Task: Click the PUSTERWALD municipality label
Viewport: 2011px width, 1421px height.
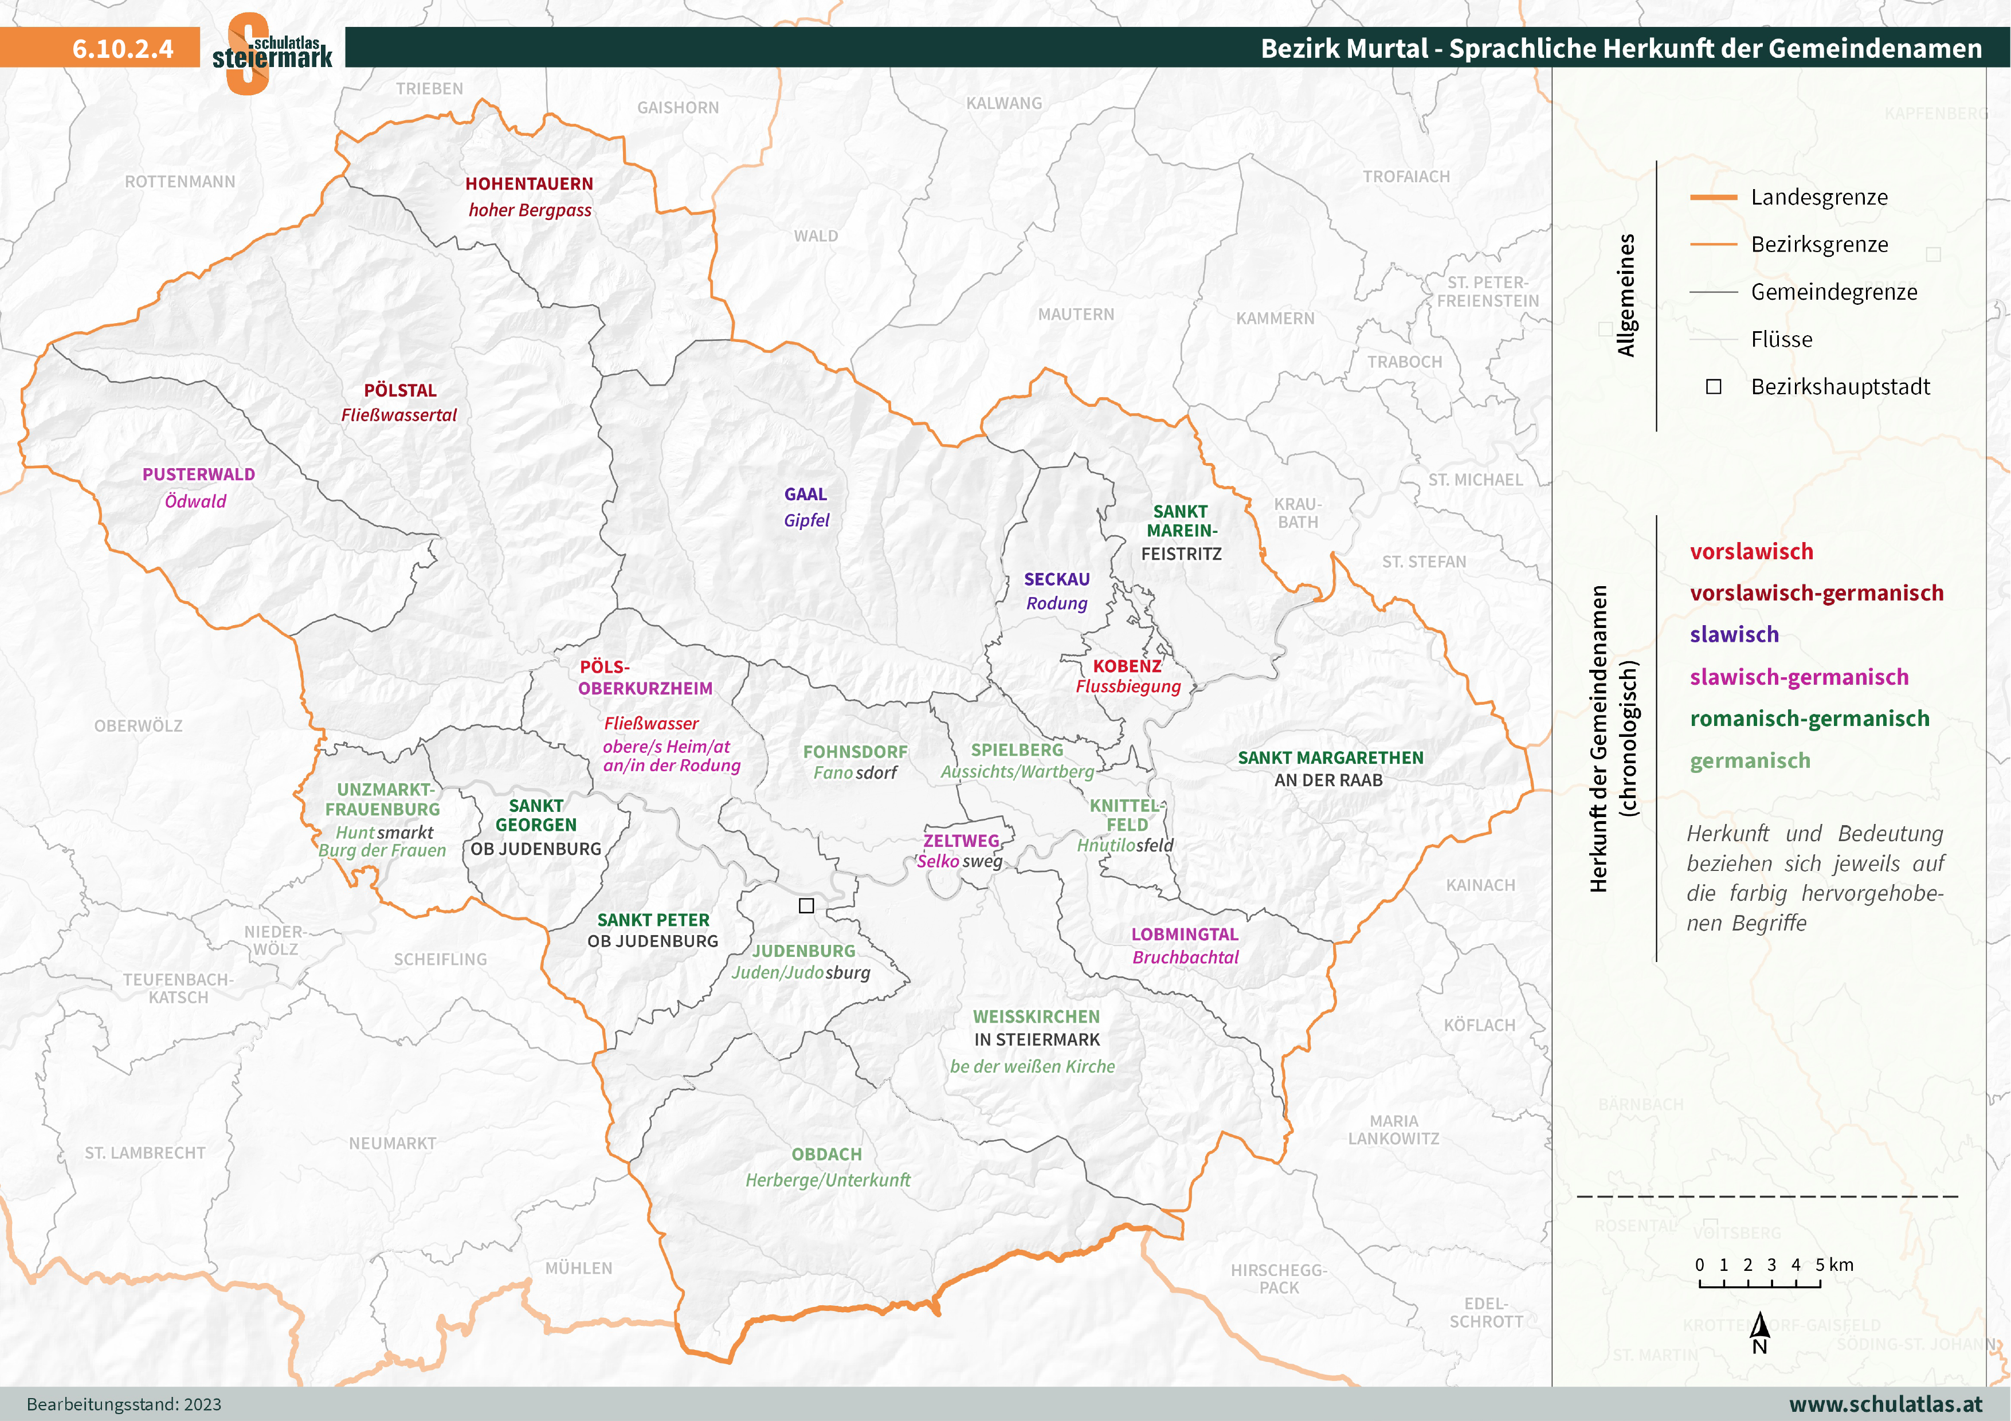Action: point(199,474)
